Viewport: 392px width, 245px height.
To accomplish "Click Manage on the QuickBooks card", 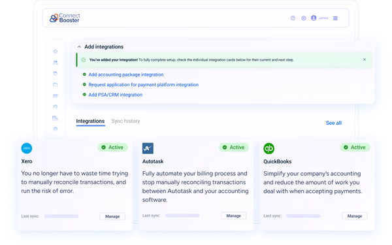I will (x=355, y=216).
